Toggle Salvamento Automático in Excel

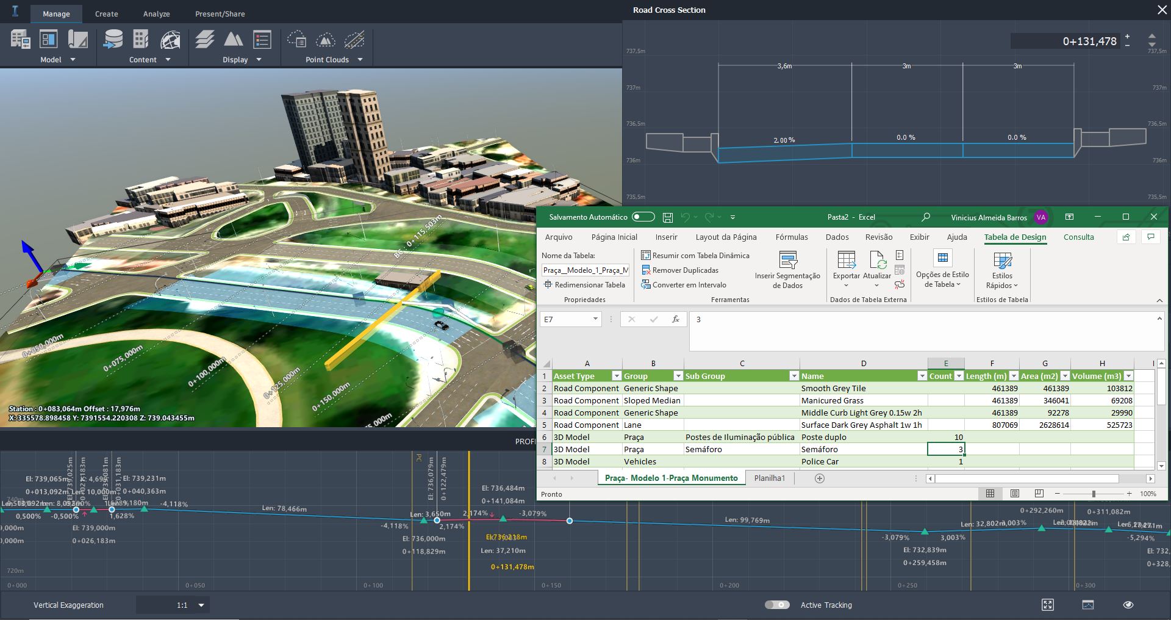point(642,217)
